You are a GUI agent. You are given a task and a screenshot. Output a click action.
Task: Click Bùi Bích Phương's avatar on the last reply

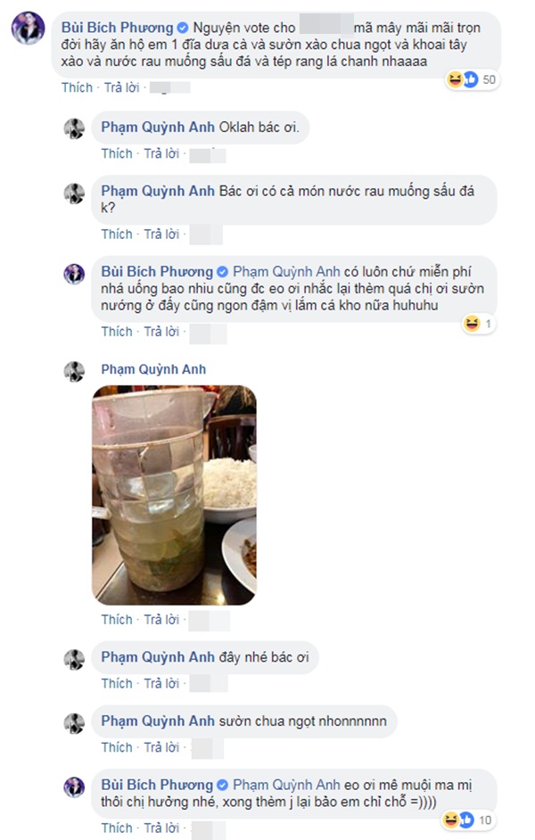coord(74,787)
